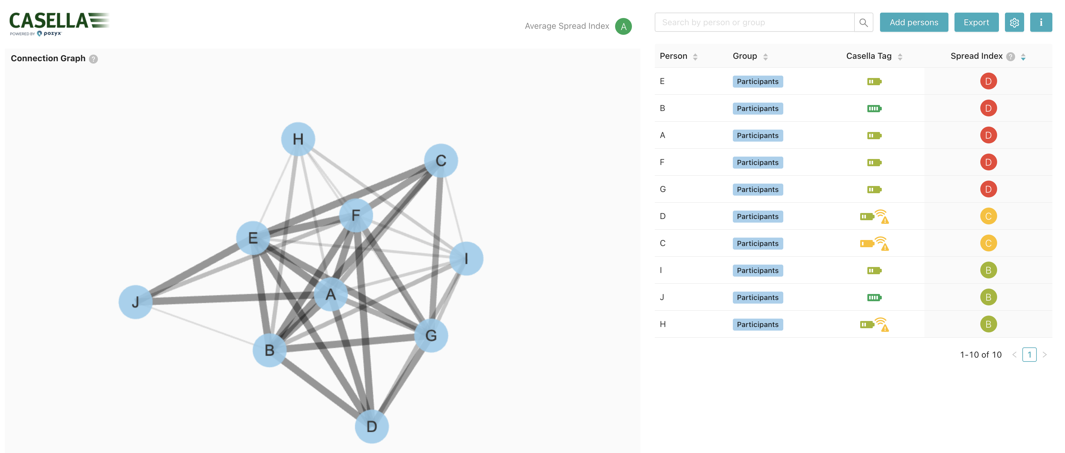Click the Participants tag for person F

point(758,162)
